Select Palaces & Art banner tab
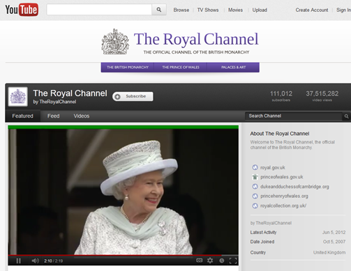Screen dimensions: 351x271 [x=233, y=68]
